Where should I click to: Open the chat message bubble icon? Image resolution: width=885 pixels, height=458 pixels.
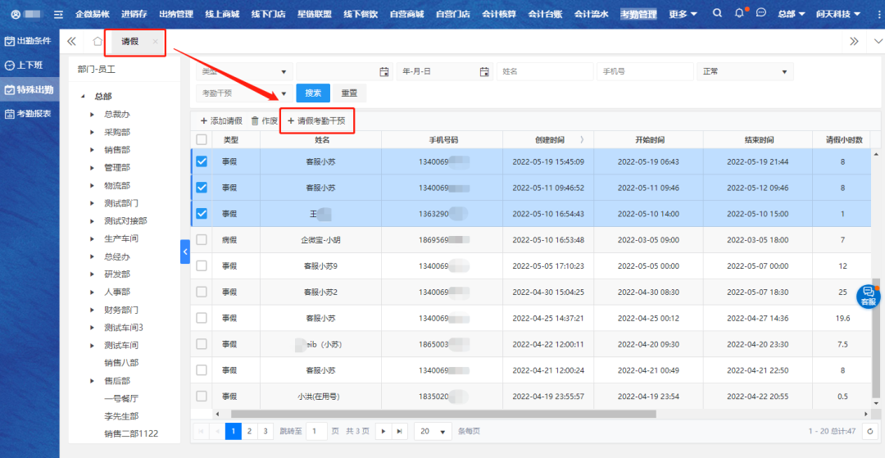761,14
